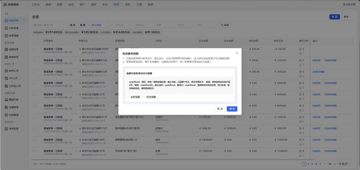Go to page 66 in pagination
Viewport: 360px width, 170px height.
tap(330, 164)
